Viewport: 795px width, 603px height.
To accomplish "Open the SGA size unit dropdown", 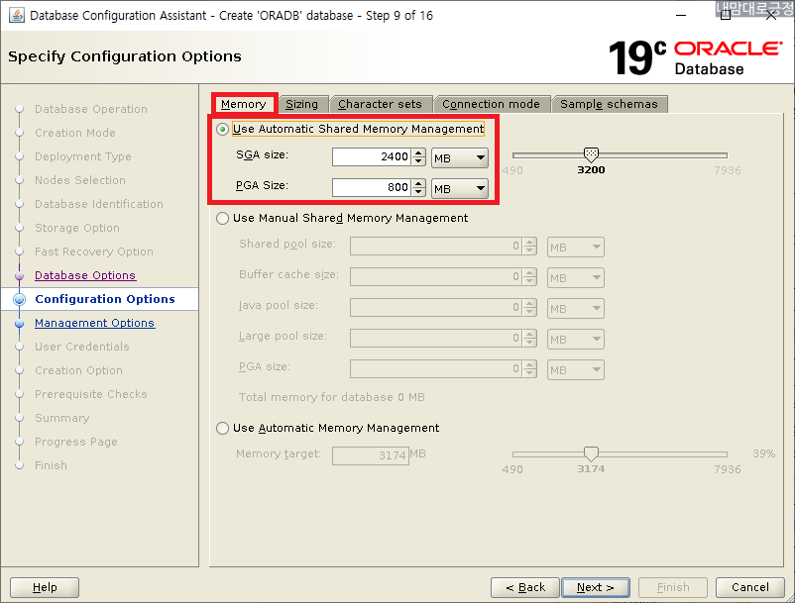I will pos(460,158).
